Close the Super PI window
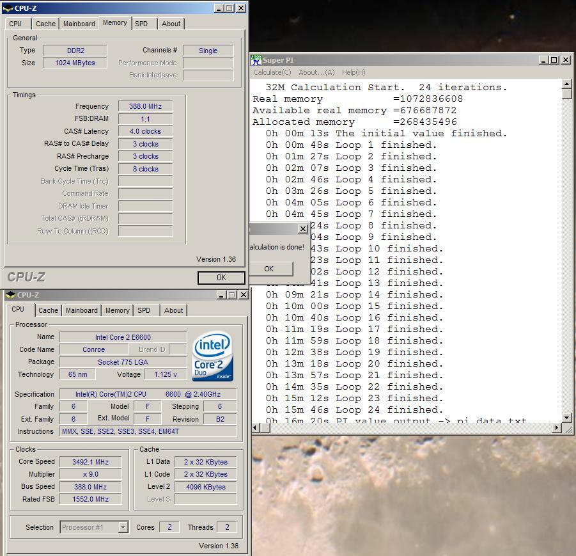Image resolution: width=576 pixels, height=556 pixels. (x=566, y=60)
